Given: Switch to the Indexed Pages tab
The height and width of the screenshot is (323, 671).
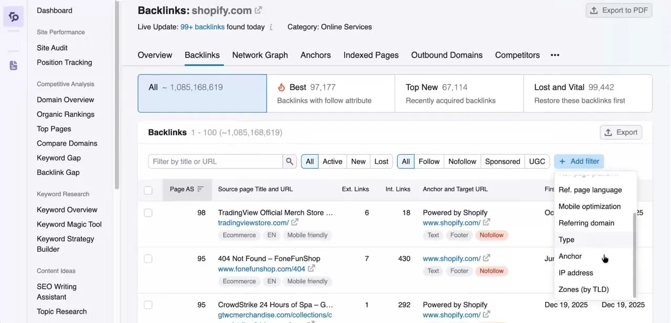Looking at the screenshot, I should [371, 55].
